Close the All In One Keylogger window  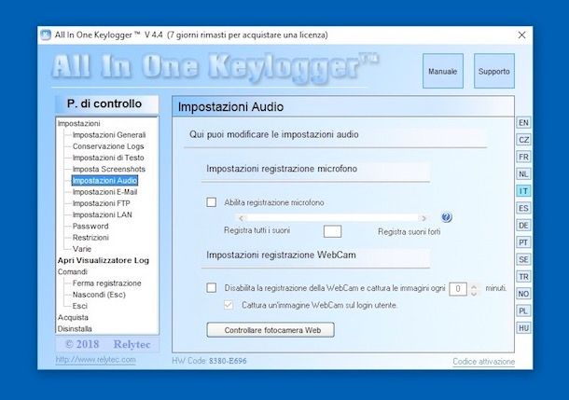(x=521, y=34)
